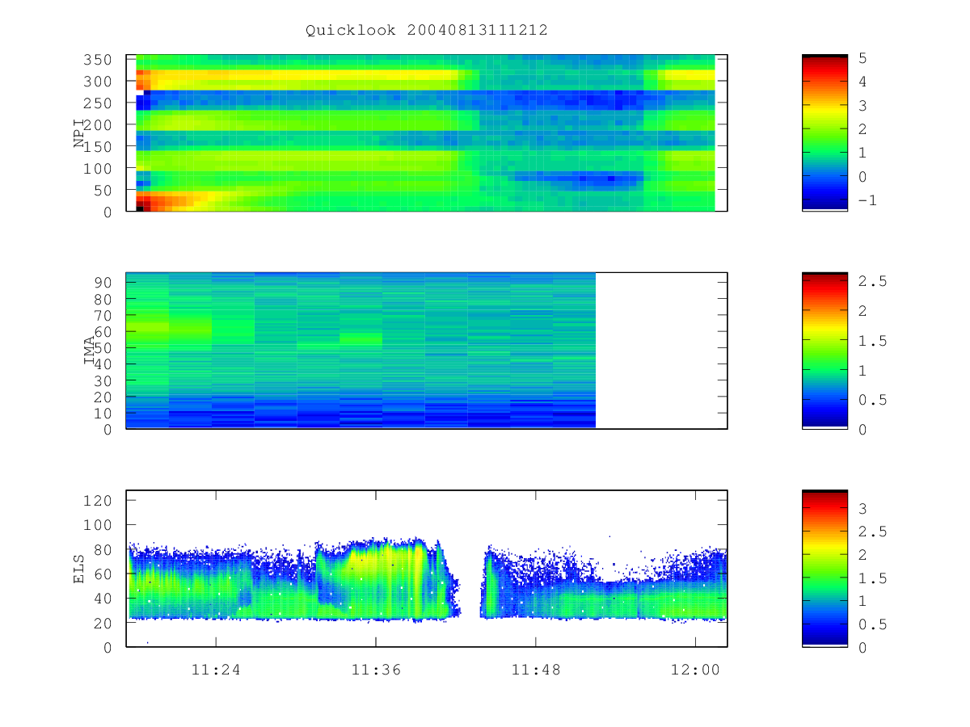The width and height of the screenshot is (970, 727).
Task: Click the 2.5 label on IMA colorbar
Action: coord(871,281)
